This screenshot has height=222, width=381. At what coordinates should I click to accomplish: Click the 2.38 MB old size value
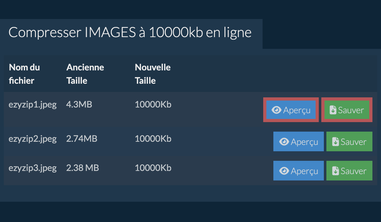pos(83,168)
